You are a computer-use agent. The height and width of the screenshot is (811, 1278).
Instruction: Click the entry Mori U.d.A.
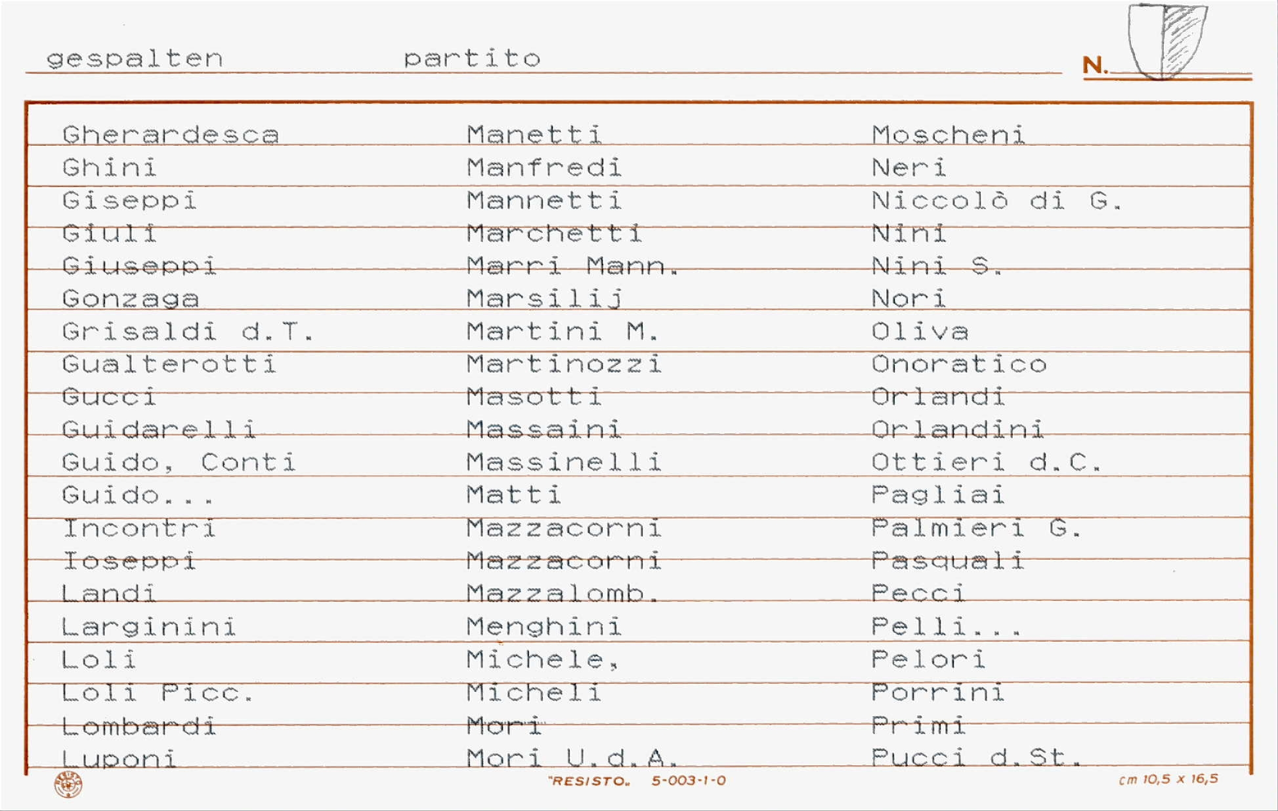[573, 758]
